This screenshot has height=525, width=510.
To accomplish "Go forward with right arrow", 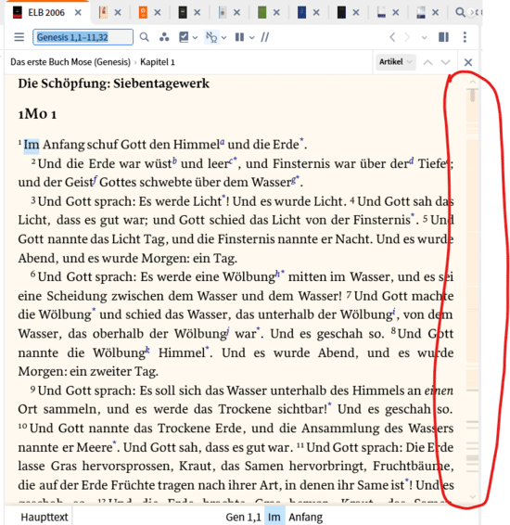I will click(407, 37).
